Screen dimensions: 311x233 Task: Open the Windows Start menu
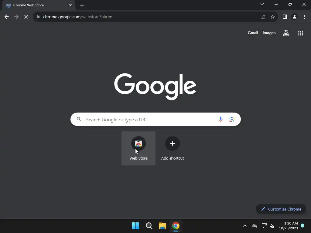point(136,226)
